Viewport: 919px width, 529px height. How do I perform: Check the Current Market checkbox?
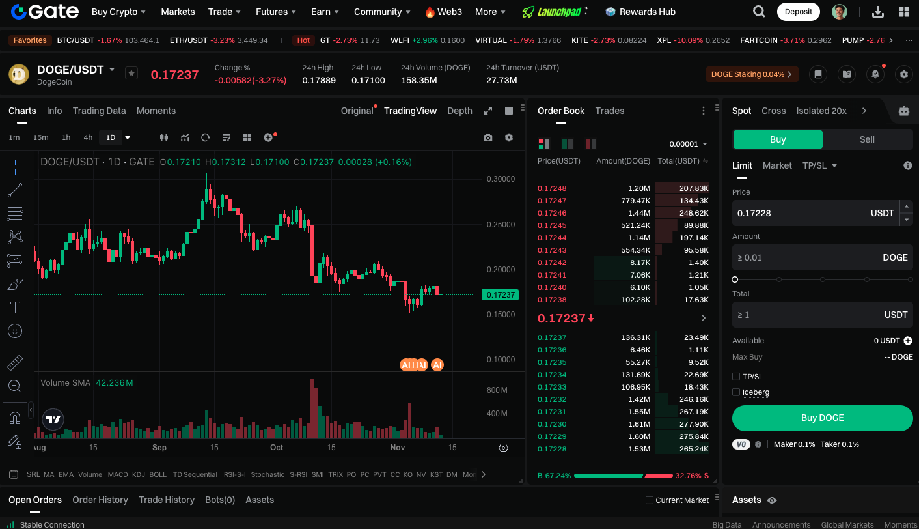(649, 500)
